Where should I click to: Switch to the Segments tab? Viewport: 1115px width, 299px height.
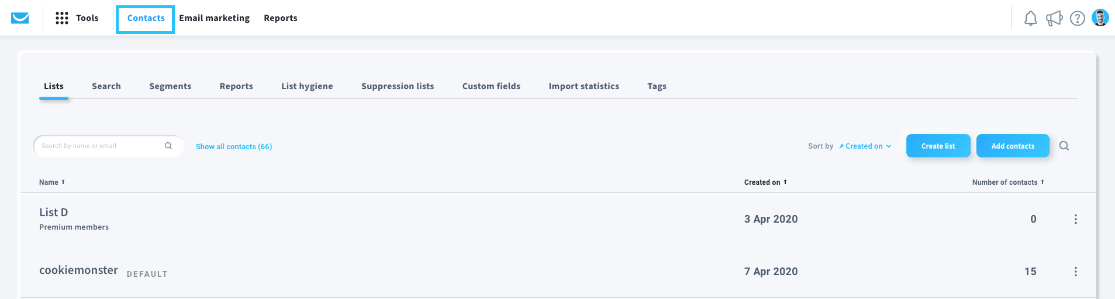(x=170, y=86)
